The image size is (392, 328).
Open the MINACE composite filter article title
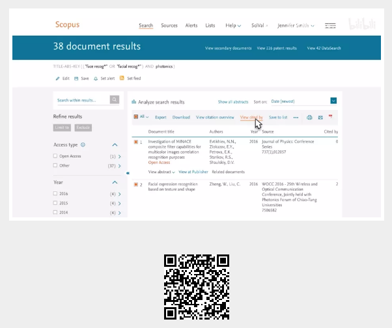coord(175,150)
